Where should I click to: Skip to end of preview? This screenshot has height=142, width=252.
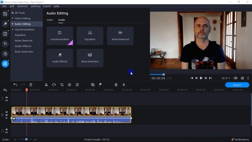(x=210, y=78)
